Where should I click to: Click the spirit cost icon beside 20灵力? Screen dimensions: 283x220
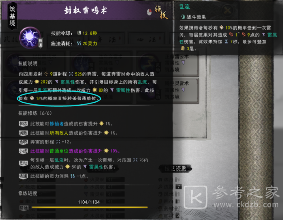click(x=79, y=43)
